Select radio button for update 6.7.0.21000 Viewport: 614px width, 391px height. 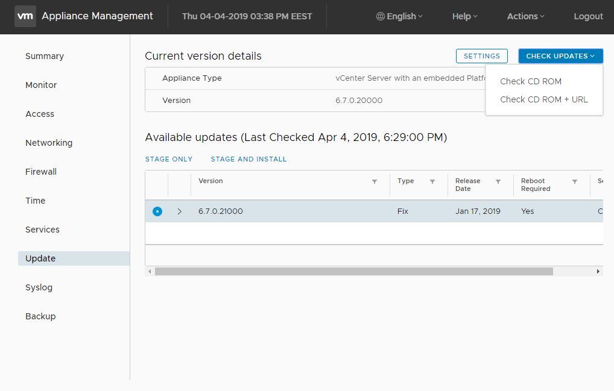157,211
